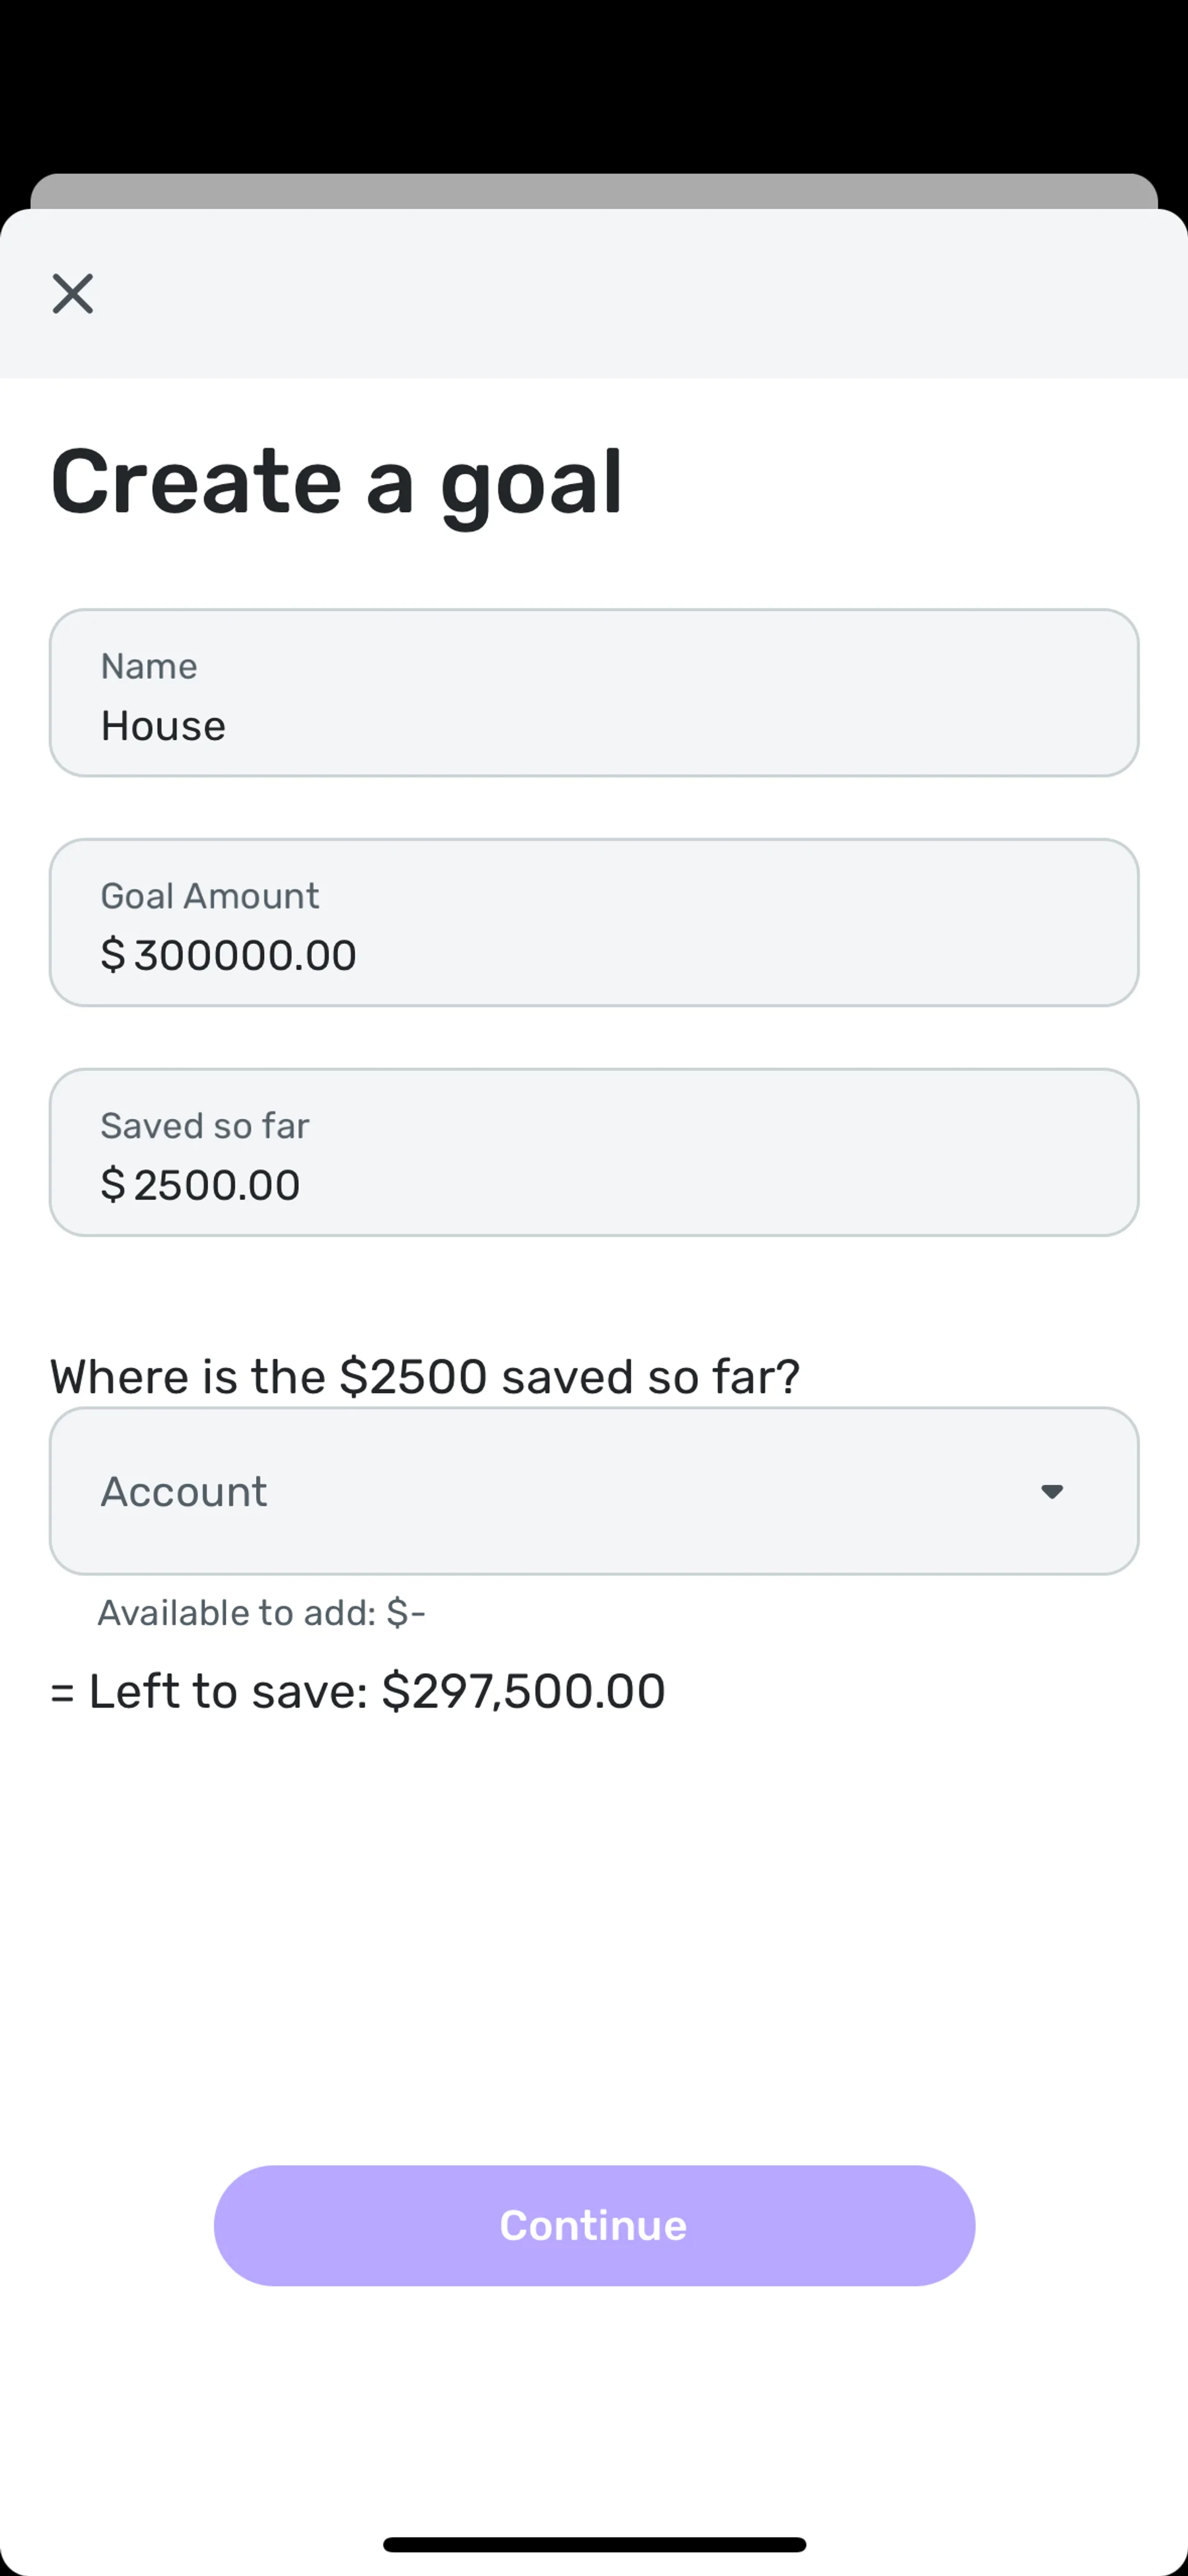Click the "Available to add" helper text
This screenshot has width=1188, height=2576.
261,1613
